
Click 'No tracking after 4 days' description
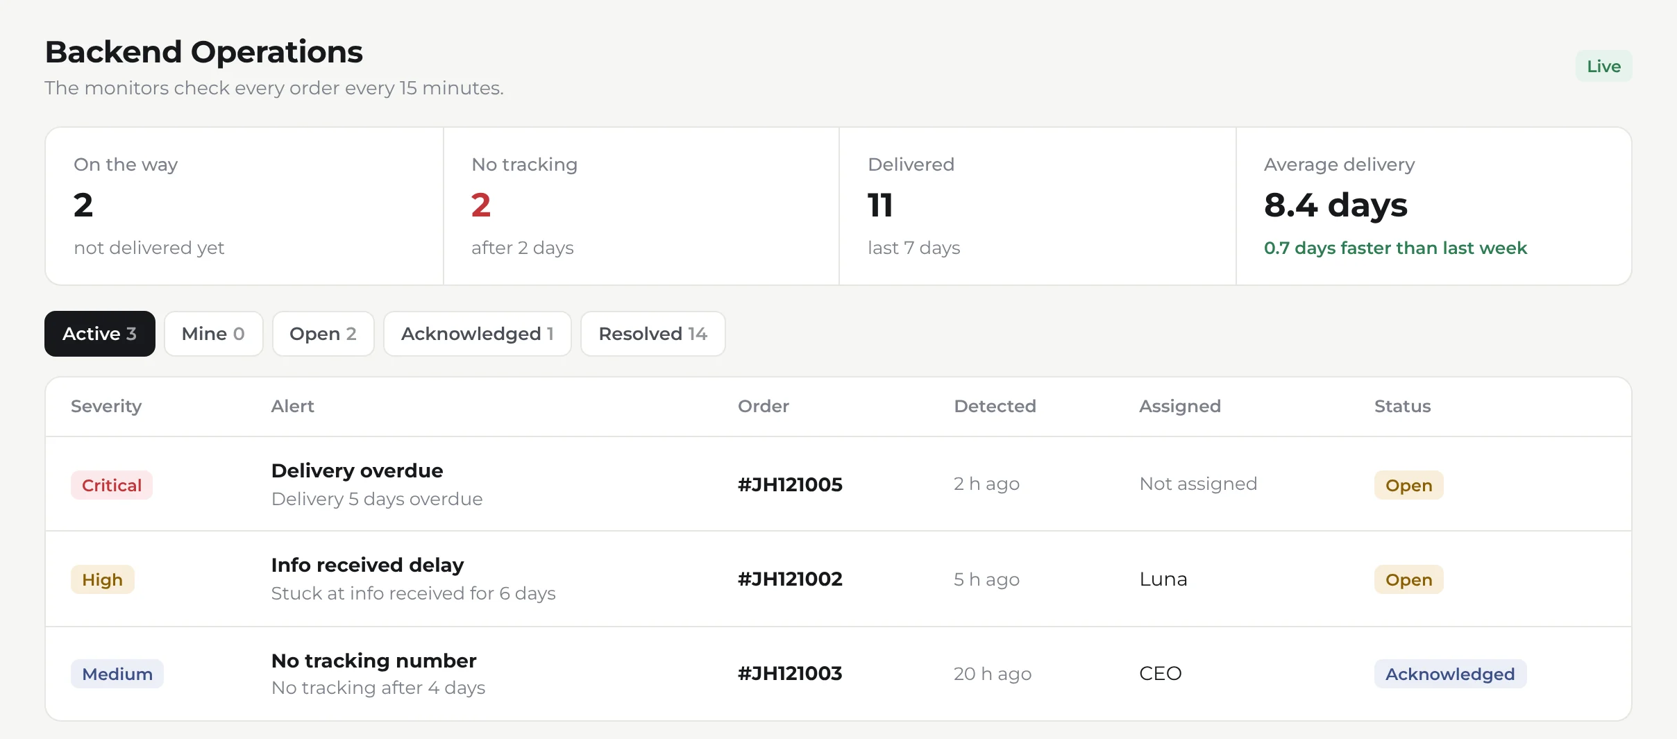[x=378, y=688]
